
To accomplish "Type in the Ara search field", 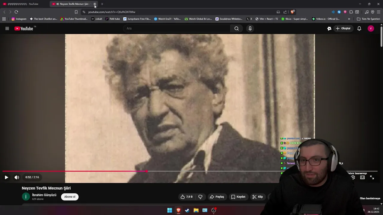I will click(177, 28).
